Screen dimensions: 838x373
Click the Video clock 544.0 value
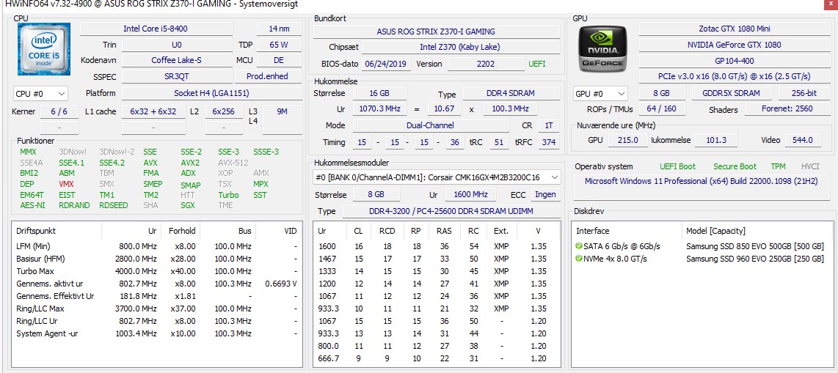pyautogui.click(x=803, y=140)
